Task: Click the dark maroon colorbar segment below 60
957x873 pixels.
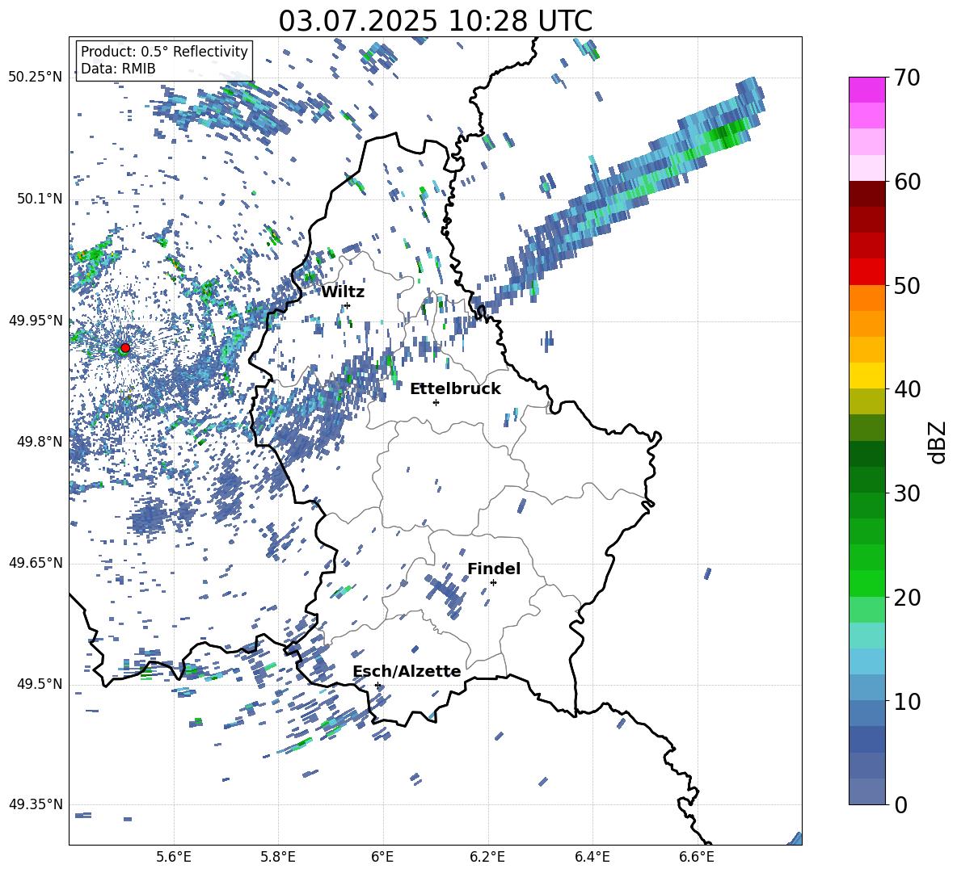Action: point(867,194)
